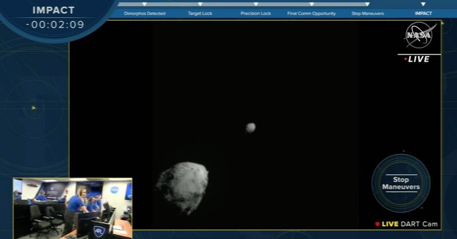Select the Precision Lock timeline label

(255, 14)
